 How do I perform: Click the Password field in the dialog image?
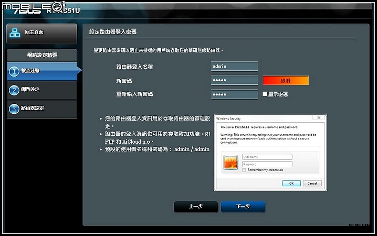267,164
